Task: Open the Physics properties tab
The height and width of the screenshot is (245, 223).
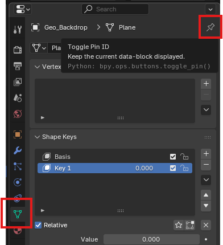Action: point(18,182)
